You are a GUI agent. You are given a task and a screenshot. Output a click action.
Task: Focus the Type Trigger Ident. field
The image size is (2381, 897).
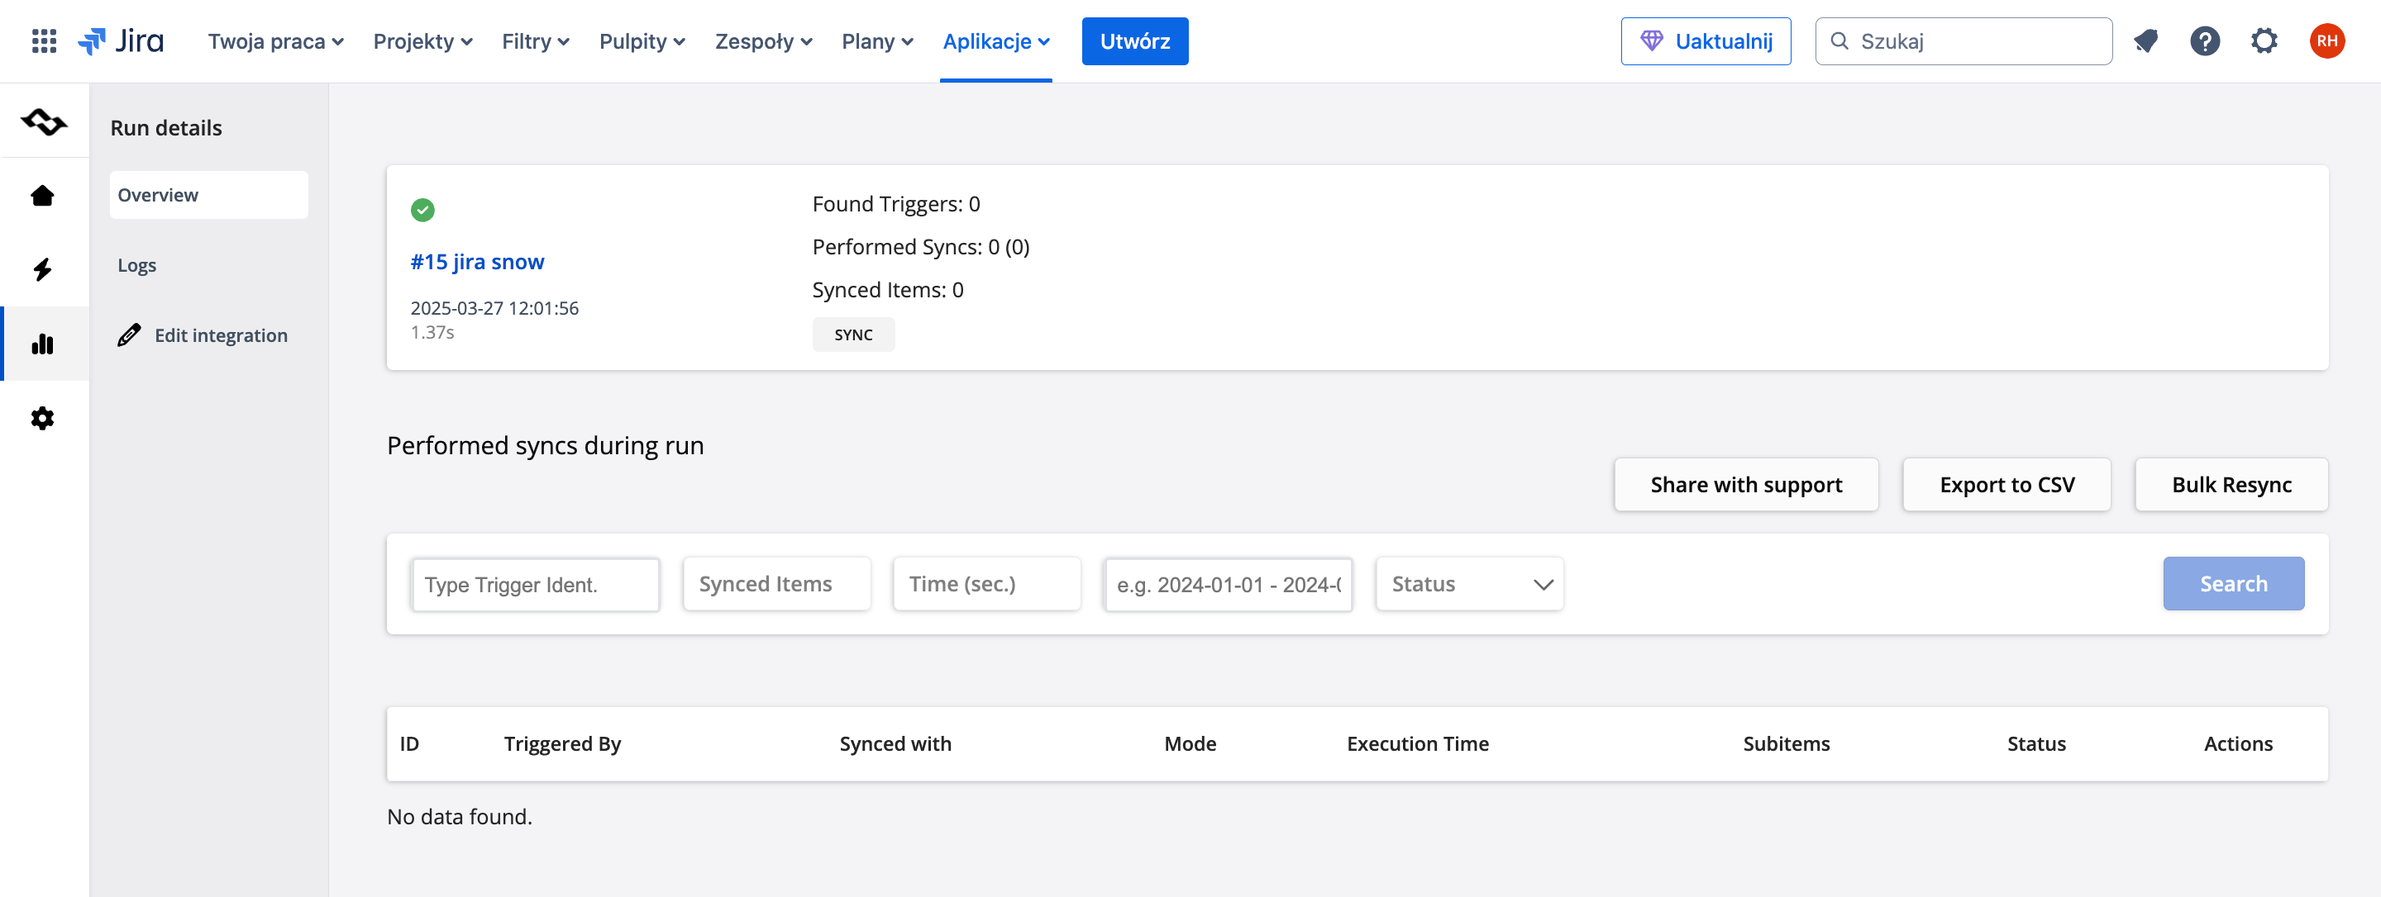pos(535,585)
